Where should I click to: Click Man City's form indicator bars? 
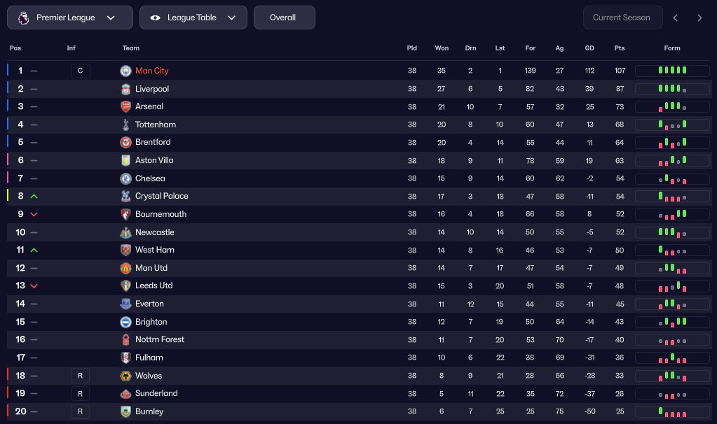pyautogui.click(x=672, y=70)
